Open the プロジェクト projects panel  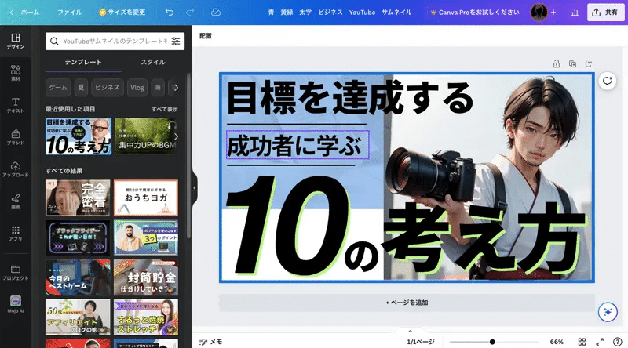pos(15,273)
